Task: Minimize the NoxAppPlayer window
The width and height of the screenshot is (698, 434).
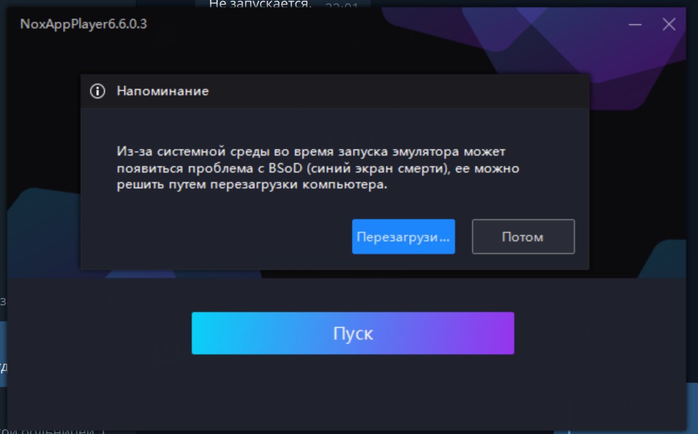Action: pos(635,25)
